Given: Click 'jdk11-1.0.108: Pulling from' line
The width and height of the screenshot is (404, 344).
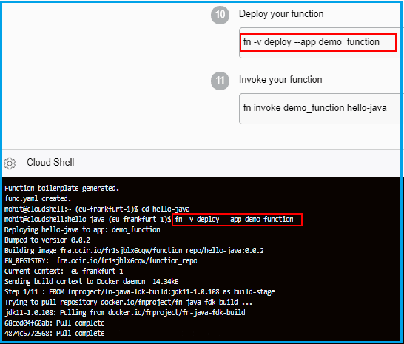Looking at the screenshot, I should (x=125, y=313).
